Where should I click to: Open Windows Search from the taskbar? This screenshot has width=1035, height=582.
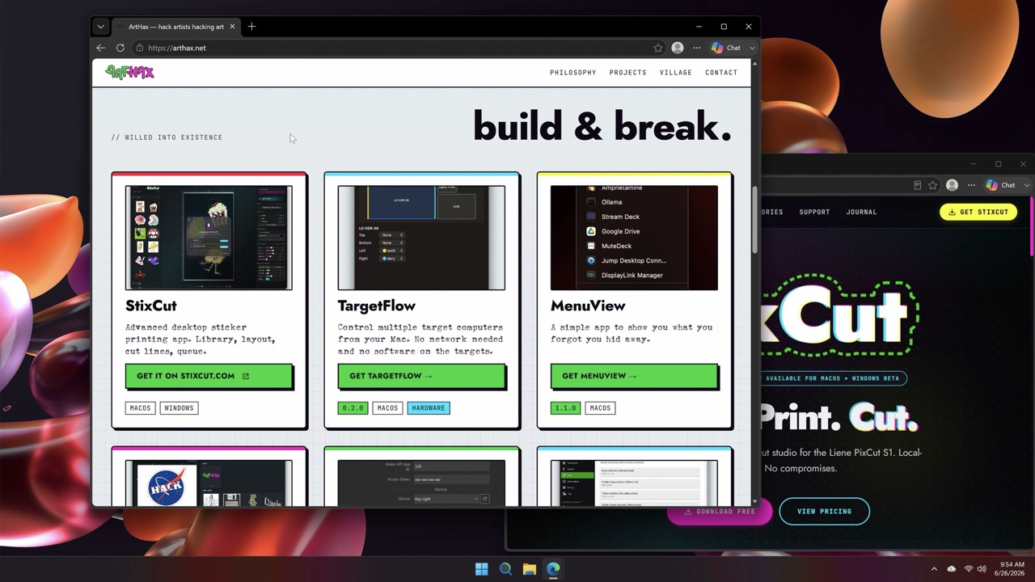[505, 569]
